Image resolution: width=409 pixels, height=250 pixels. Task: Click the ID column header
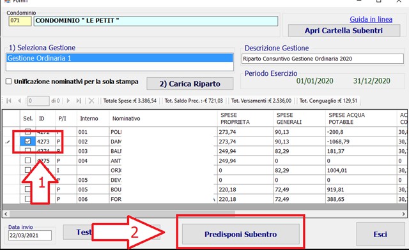click(x=45, y=119)
